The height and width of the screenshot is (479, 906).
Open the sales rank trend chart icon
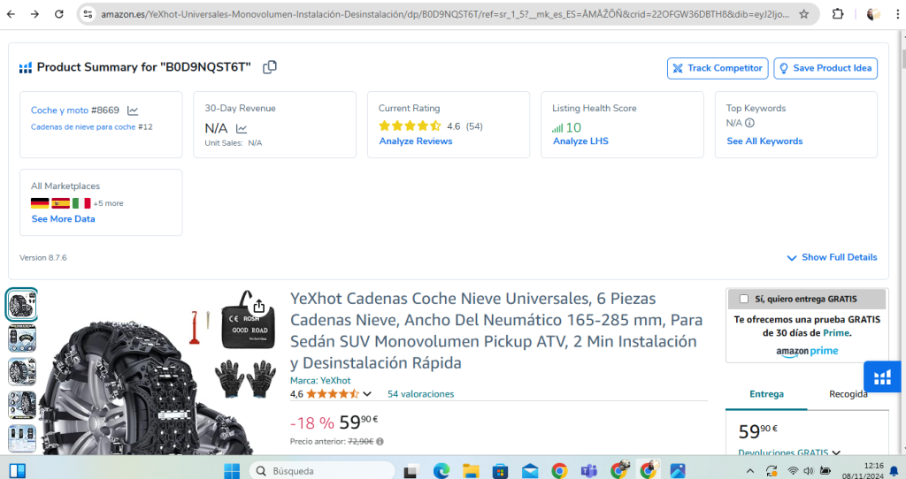(x=133, y=110)
